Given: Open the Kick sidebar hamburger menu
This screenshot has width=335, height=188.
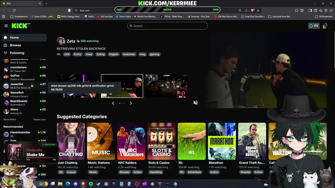Looking at the screenshot, I should 6,26.
